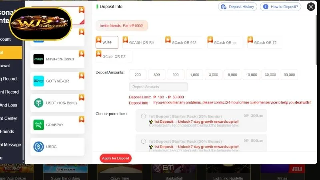
Task: Close the deposit dialog with the X
Action: [x=311, y=7]
